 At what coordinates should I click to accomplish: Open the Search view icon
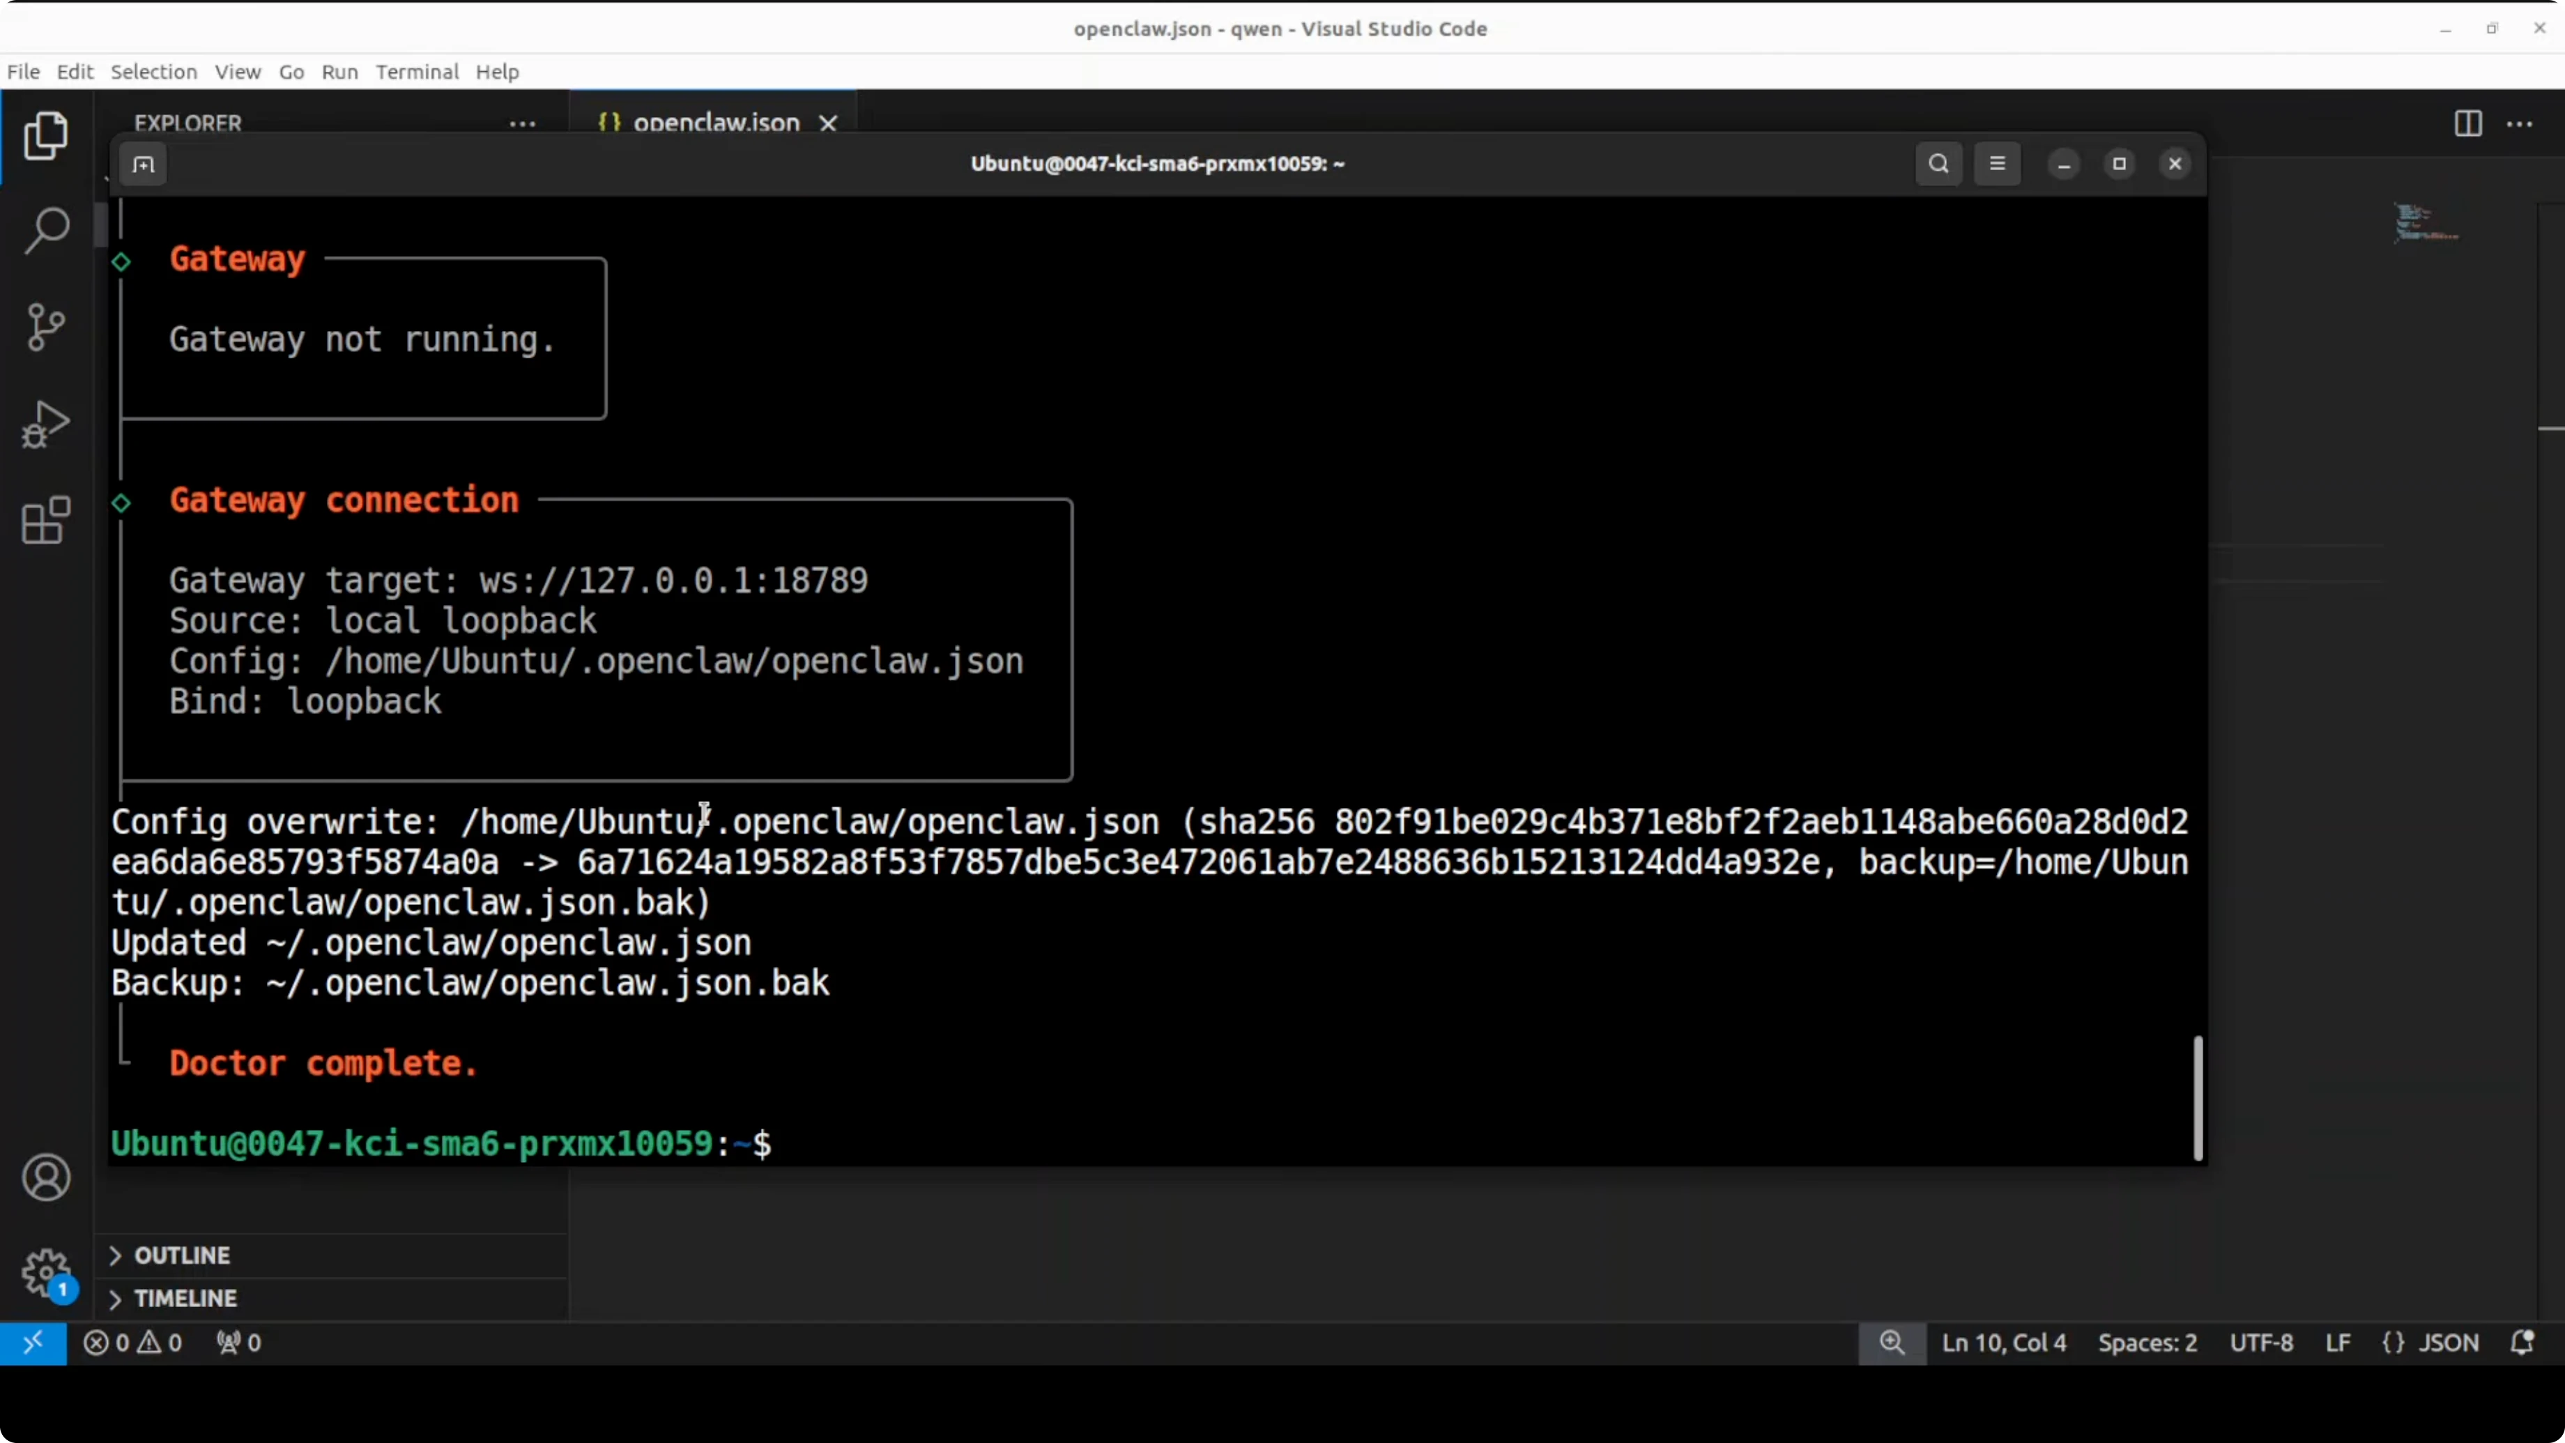[46, 231]
